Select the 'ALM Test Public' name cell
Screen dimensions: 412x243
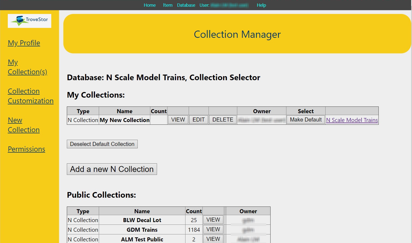[142, 239]
